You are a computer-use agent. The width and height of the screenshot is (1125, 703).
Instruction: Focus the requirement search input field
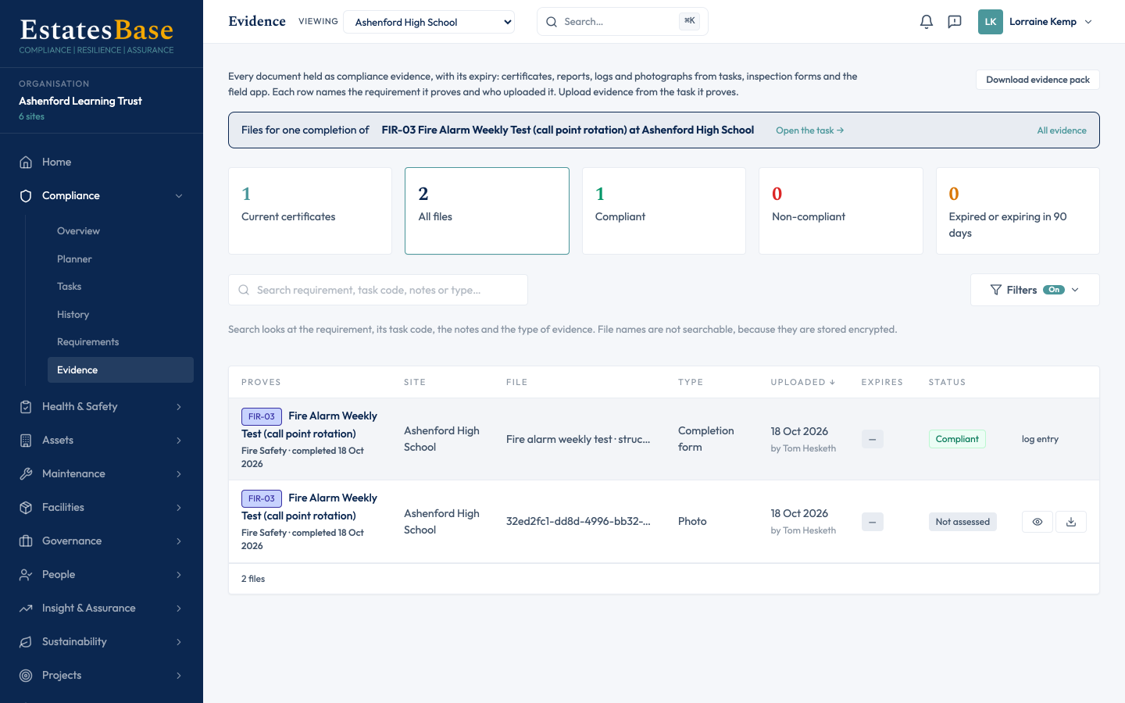[378, 290]
